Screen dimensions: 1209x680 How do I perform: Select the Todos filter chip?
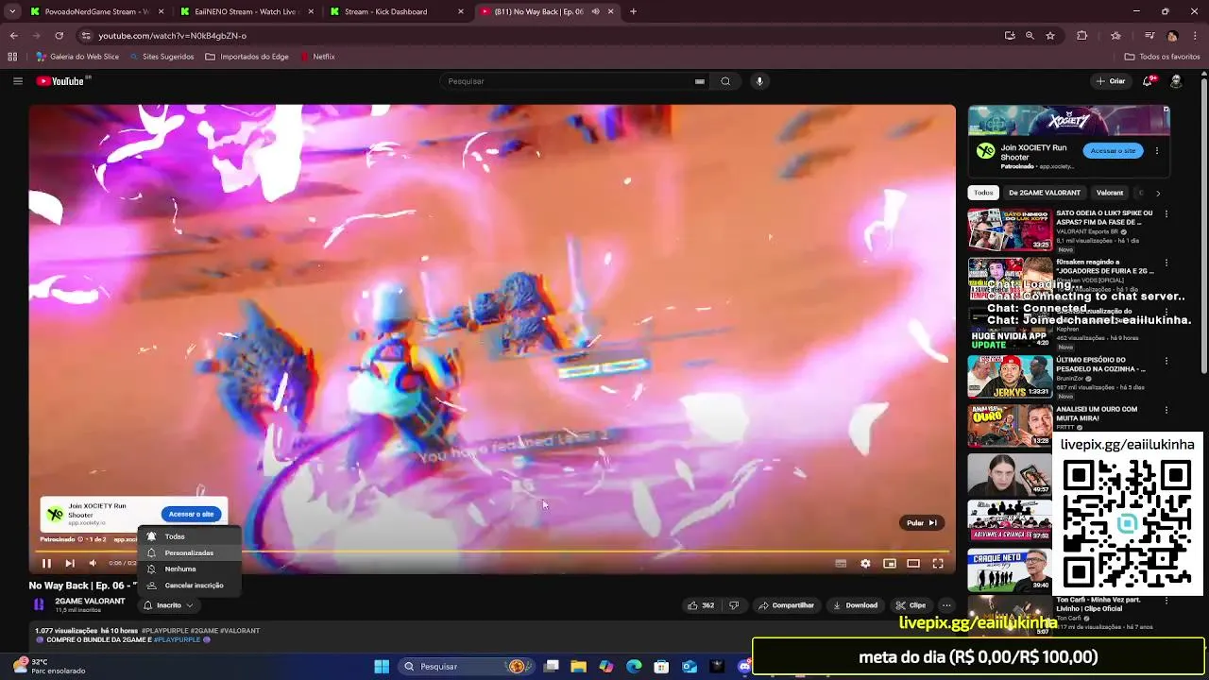(x=983, y=193)
